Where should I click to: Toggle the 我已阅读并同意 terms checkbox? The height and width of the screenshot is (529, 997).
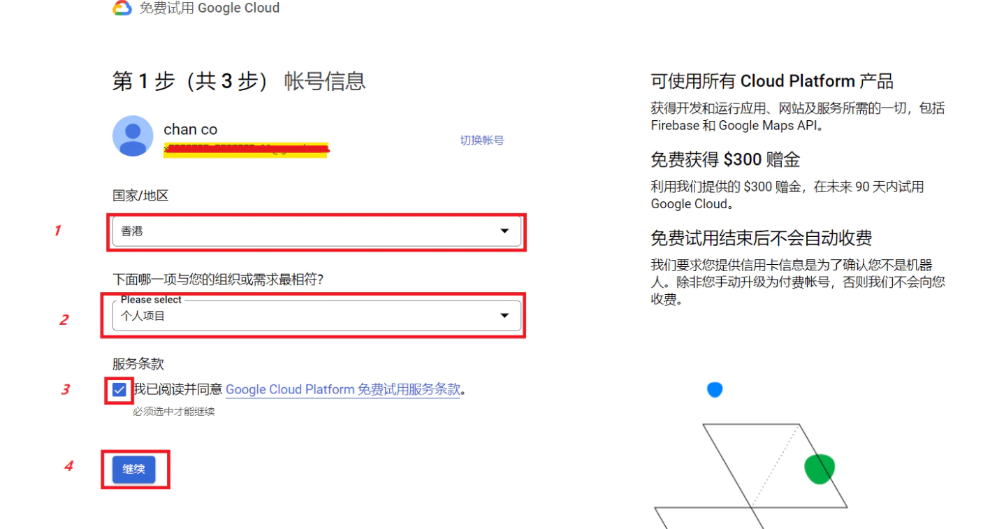pyautogui.click(x=119, y=389)
